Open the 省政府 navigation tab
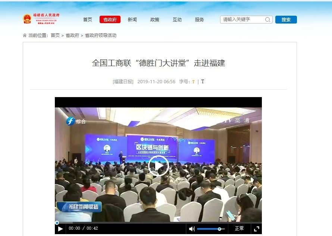 point(110,19)
